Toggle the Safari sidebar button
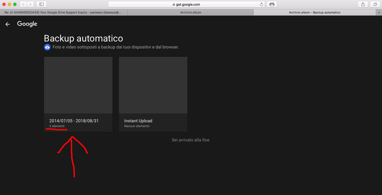382x195 pixels. coord(41,4)
